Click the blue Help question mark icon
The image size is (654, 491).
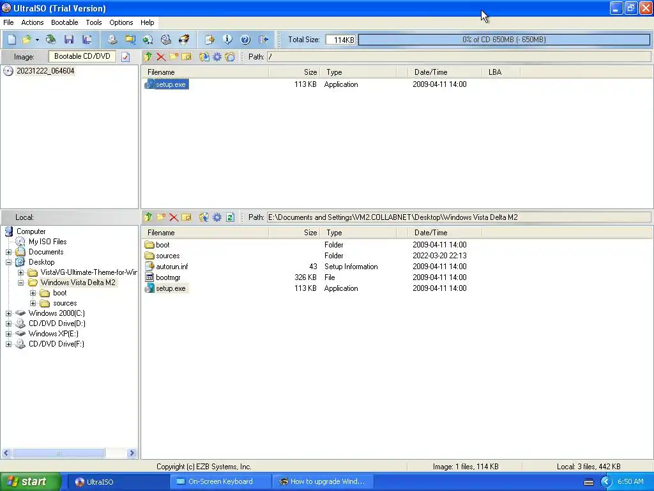(x=245, y=40)
